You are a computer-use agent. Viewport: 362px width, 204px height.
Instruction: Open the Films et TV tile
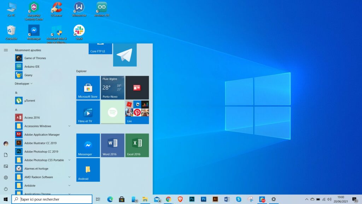(88, 112)
